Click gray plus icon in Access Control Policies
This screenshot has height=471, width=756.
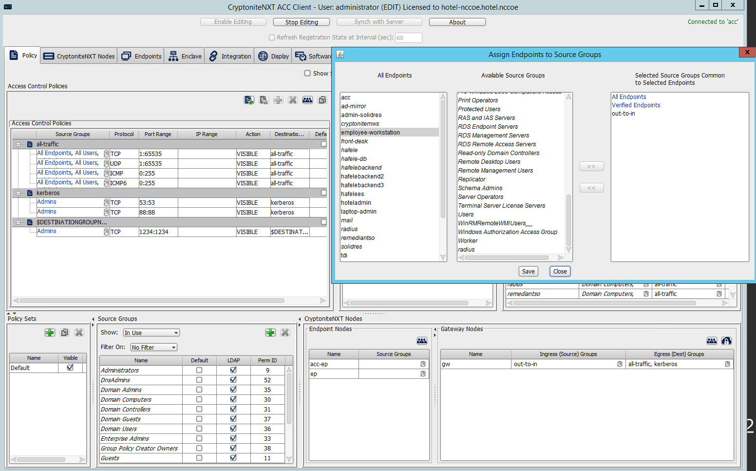point(278,100)
